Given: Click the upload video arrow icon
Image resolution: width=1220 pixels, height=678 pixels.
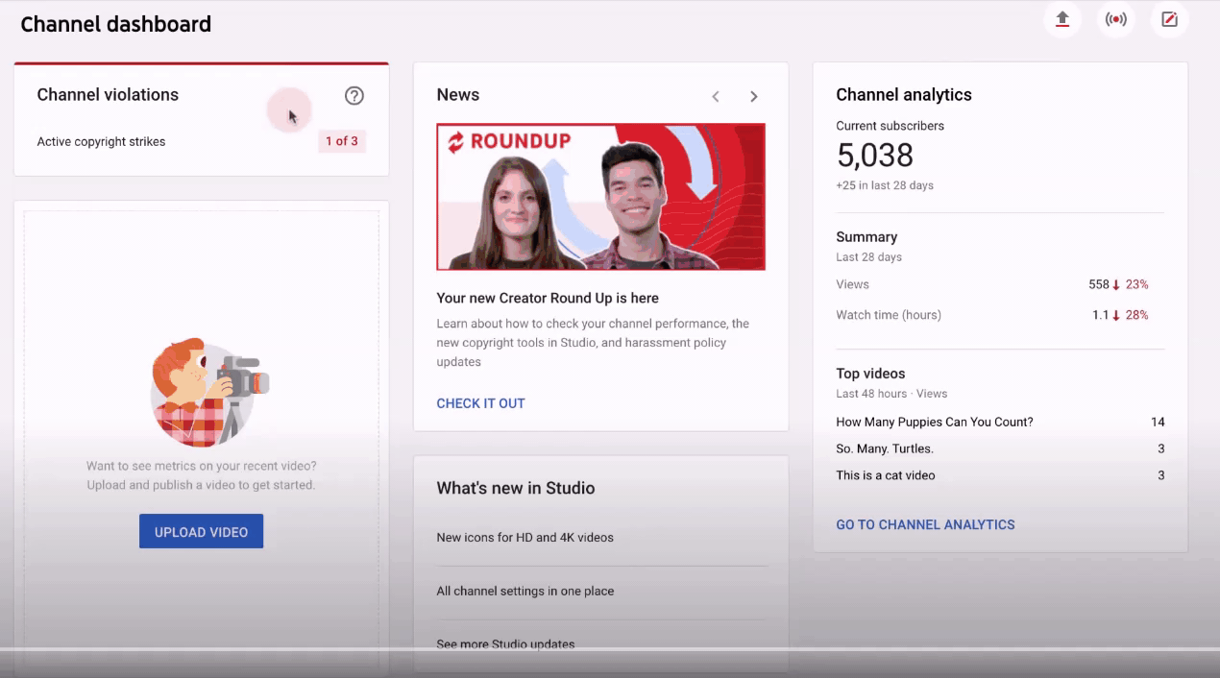Looking at the screenshot, I should point(1061,19).
